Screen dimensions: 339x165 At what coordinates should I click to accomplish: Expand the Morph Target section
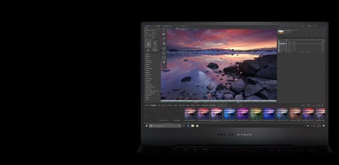tap(149, 79)
